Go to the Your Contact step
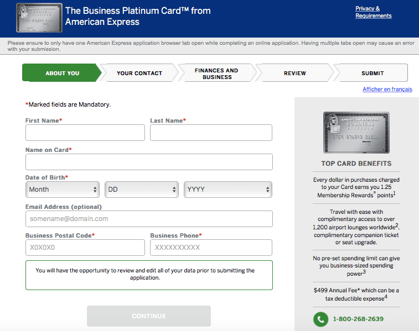 pyautogui.click(x=139, y=73)
